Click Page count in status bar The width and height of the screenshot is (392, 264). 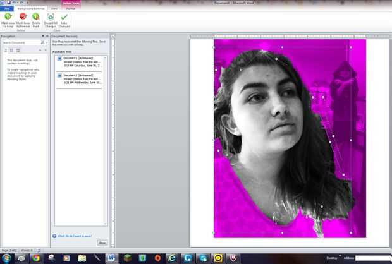[9, 250]
